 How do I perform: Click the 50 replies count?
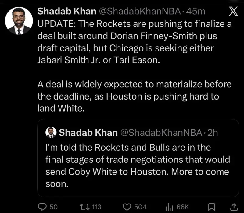coord(53,207)
